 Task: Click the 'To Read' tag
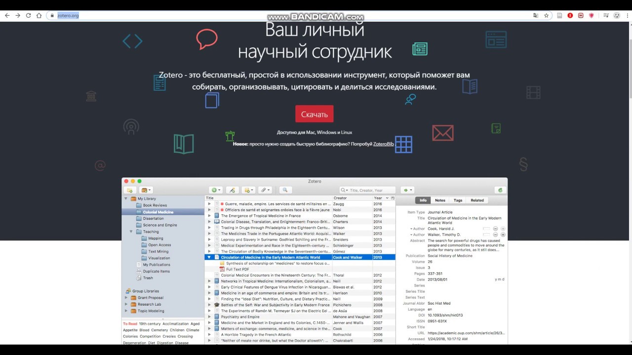[130, 324]
